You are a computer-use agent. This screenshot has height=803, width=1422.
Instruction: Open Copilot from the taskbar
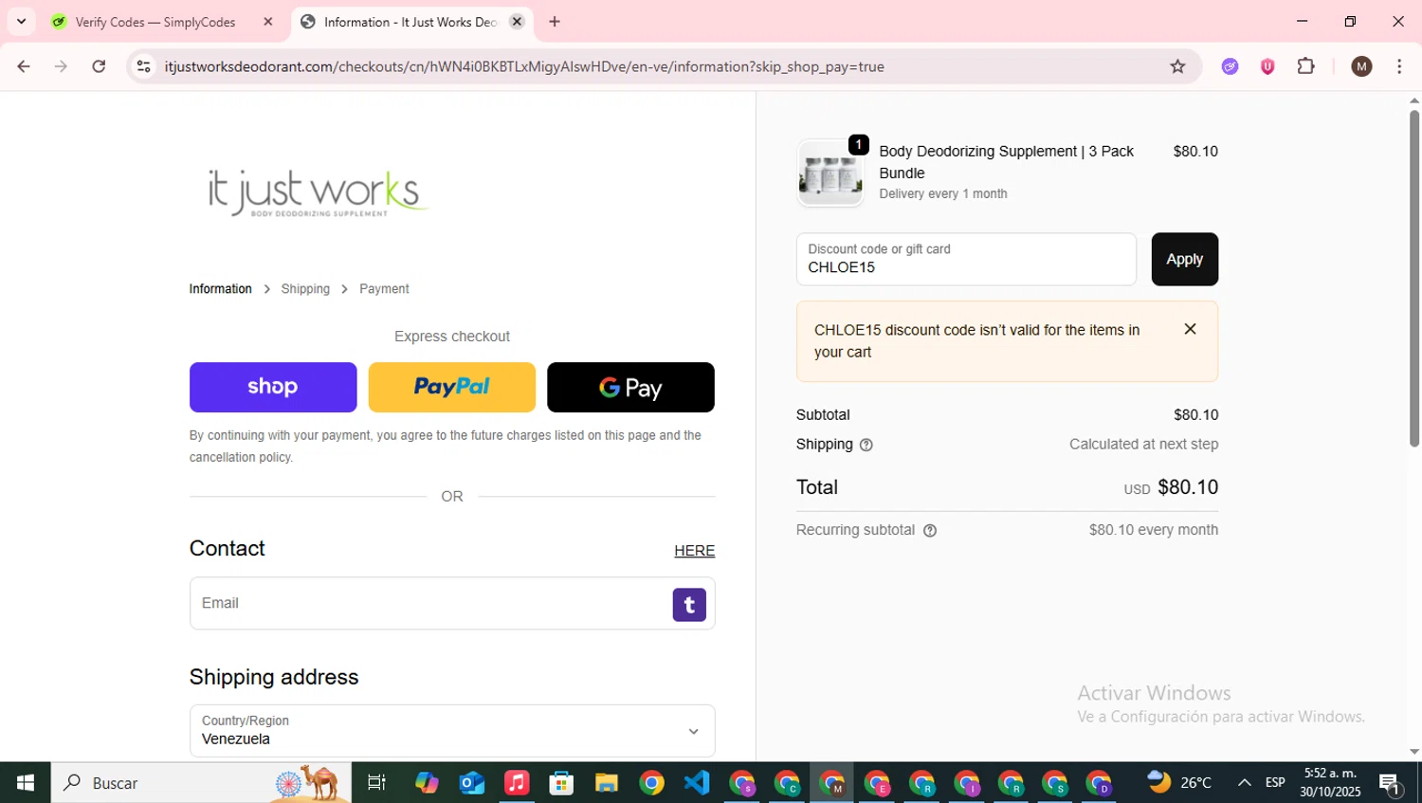[427, 783]
